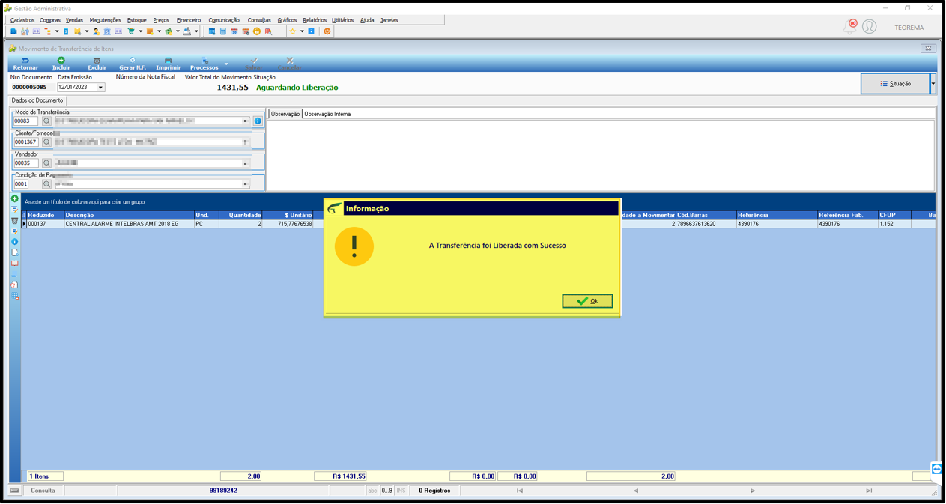Click the TeamViewer icon at right edge

pyautogui.click(x=936, y=469)
